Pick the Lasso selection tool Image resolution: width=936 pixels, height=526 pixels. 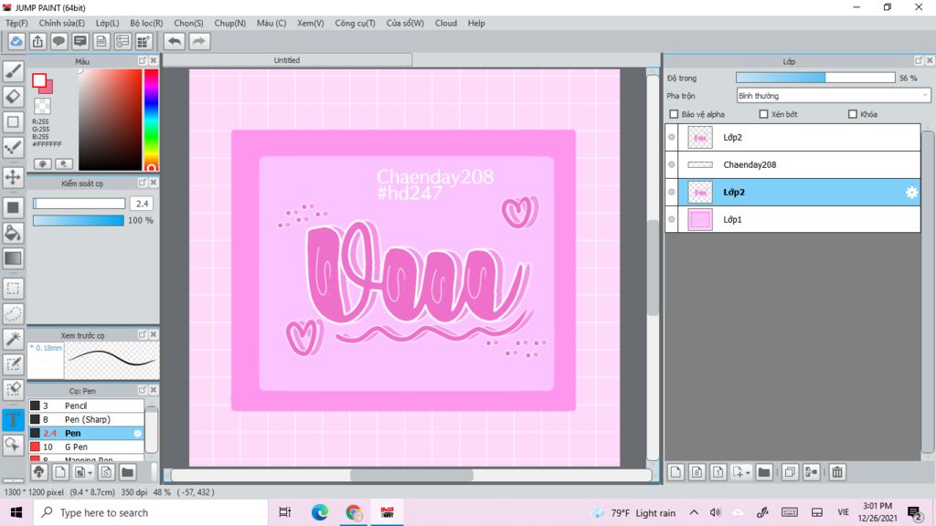[x=13, y=314]
